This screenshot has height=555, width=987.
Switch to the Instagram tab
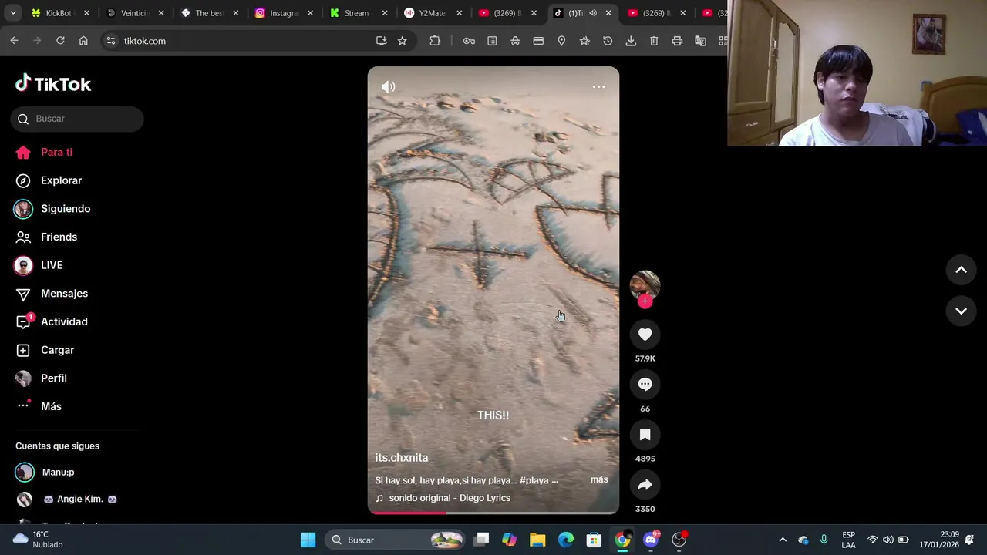pos(283,13)
